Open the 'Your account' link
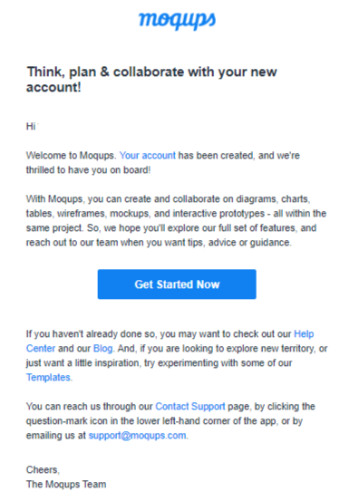This screenshot has height=501, width=359. click(148, 156)
